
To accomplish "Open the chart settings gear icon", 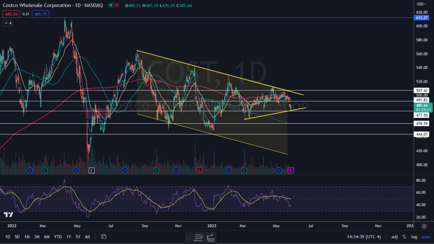I will pyautogui.click(x=424, y=226).
